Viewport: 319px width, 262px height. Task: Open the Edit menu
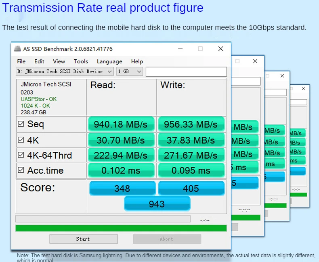pyautogui.click(x=39, y=61)
